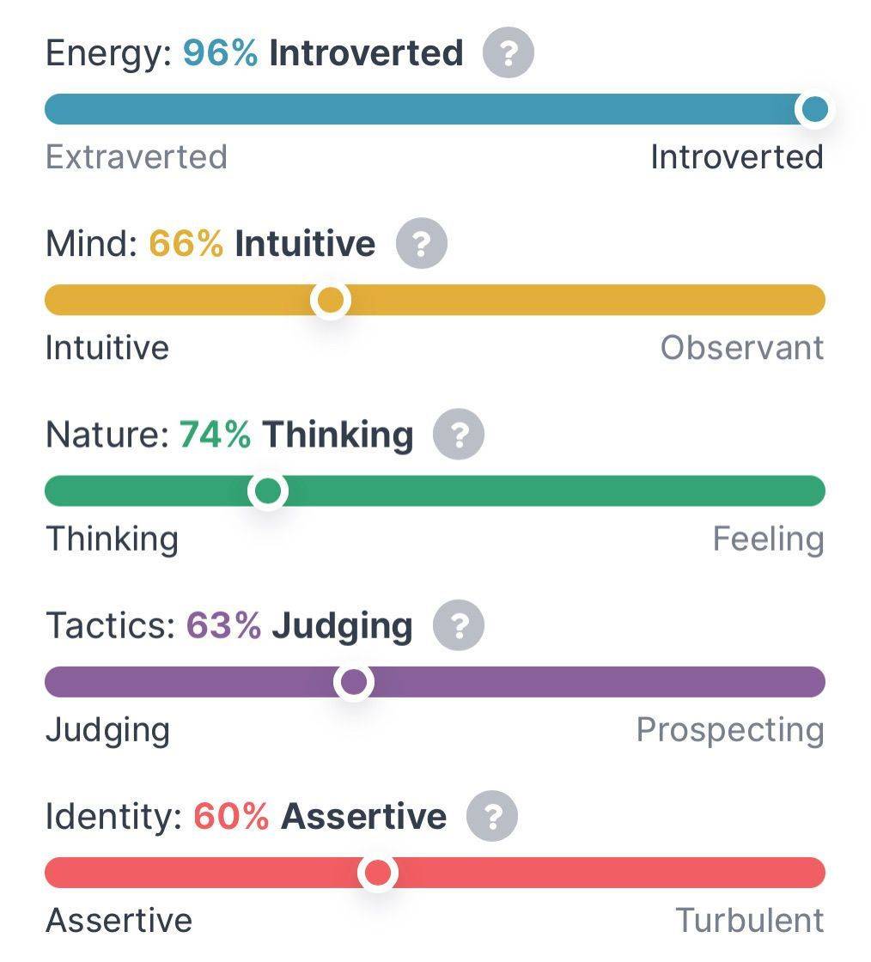This screenshot has width=871, height=962.
Task: Click the 63% Judging heading text
Action: [x=299, y=626]
